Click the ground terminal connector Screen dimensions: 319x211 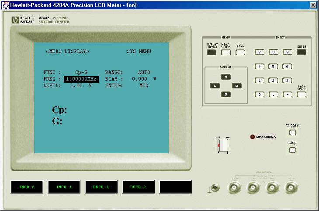215,187
